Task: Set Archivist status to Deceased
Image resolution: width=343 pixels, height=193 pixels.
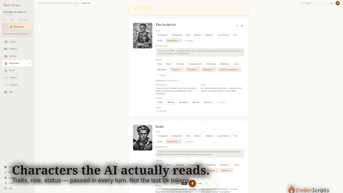Action: pyautogui.click(x=184, y=102)
